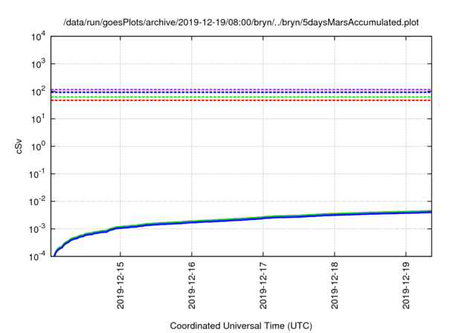The width and height of the screenshot is (476, 333).
Task: Click the 10^4 y-axis tick label
Action: [x=39, y=36]
